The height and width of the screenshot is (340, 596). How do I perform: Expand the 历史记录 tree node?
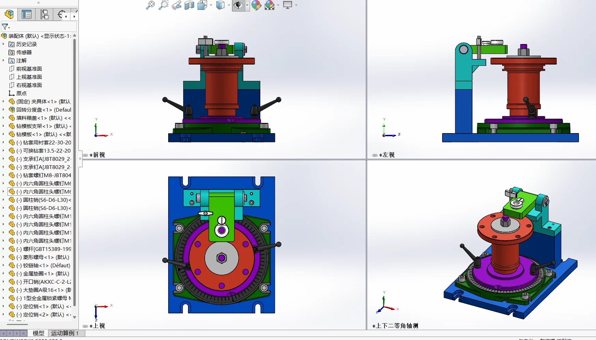point(3,44)
